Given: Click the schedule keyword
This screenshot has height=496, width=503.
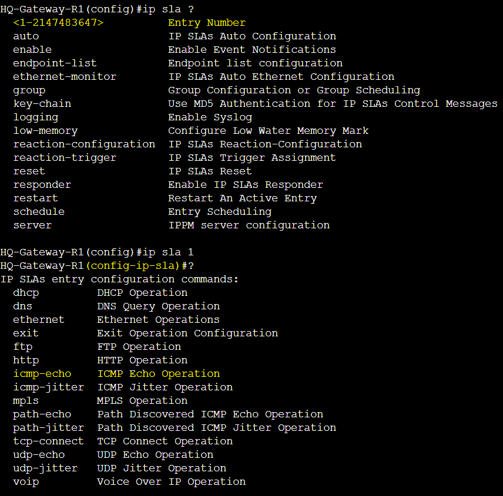Looking at the screenshot, I should pyautogui.click(x=39, y=212).
